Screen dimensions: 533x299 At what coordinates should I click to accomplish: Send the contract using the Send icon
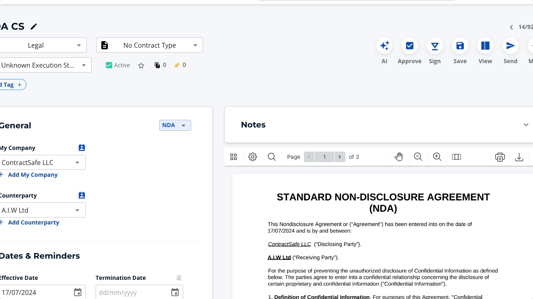click(510, 46)
